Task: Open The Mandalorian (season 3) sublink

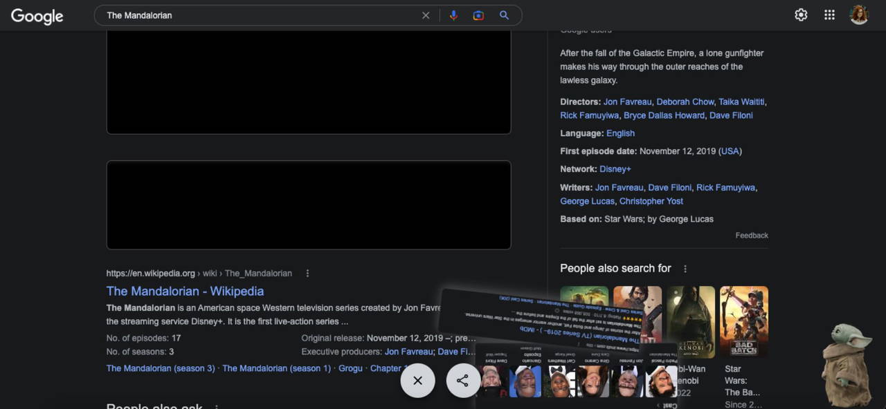Action: (161, 369)
